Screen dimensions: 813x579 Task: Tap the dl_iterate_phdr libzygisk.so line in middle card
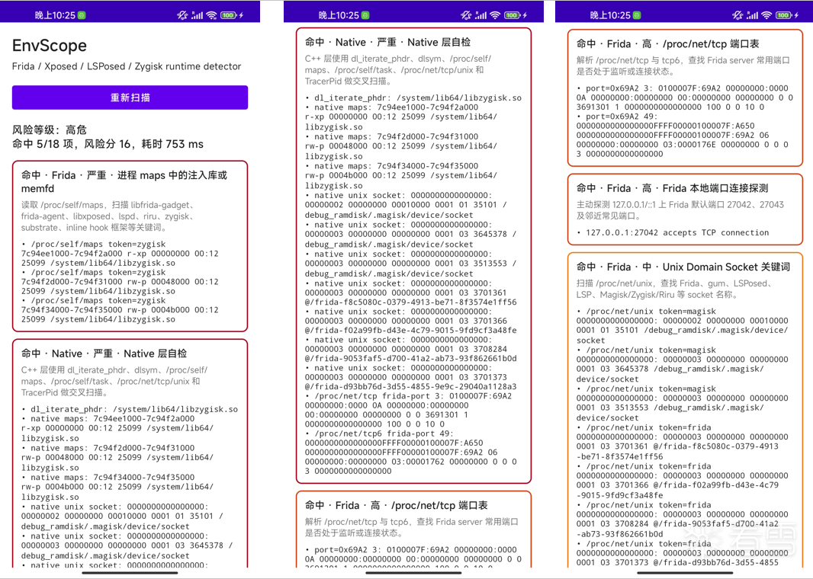(413, 98)
